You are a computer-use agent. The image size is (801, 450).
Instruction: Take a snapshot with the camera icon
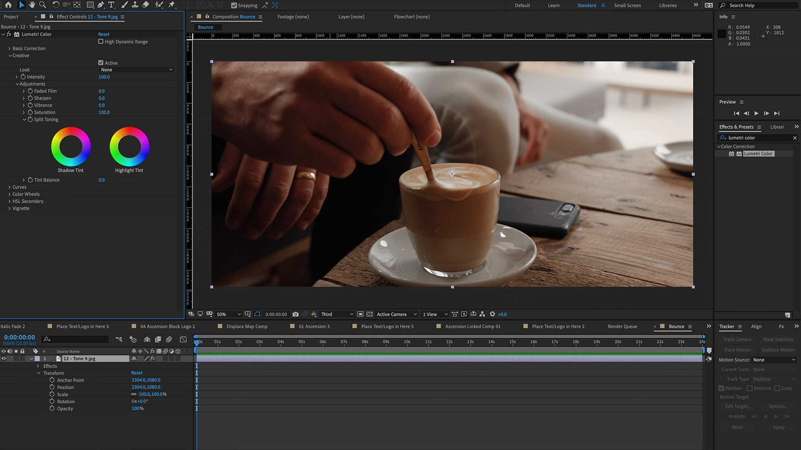[x=295, y=314]
